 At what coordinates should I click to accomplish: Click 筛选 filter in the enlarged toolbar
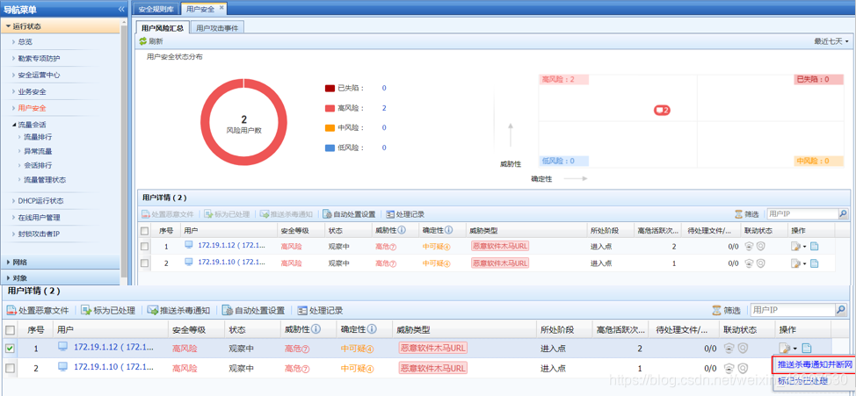coord(726,310)
